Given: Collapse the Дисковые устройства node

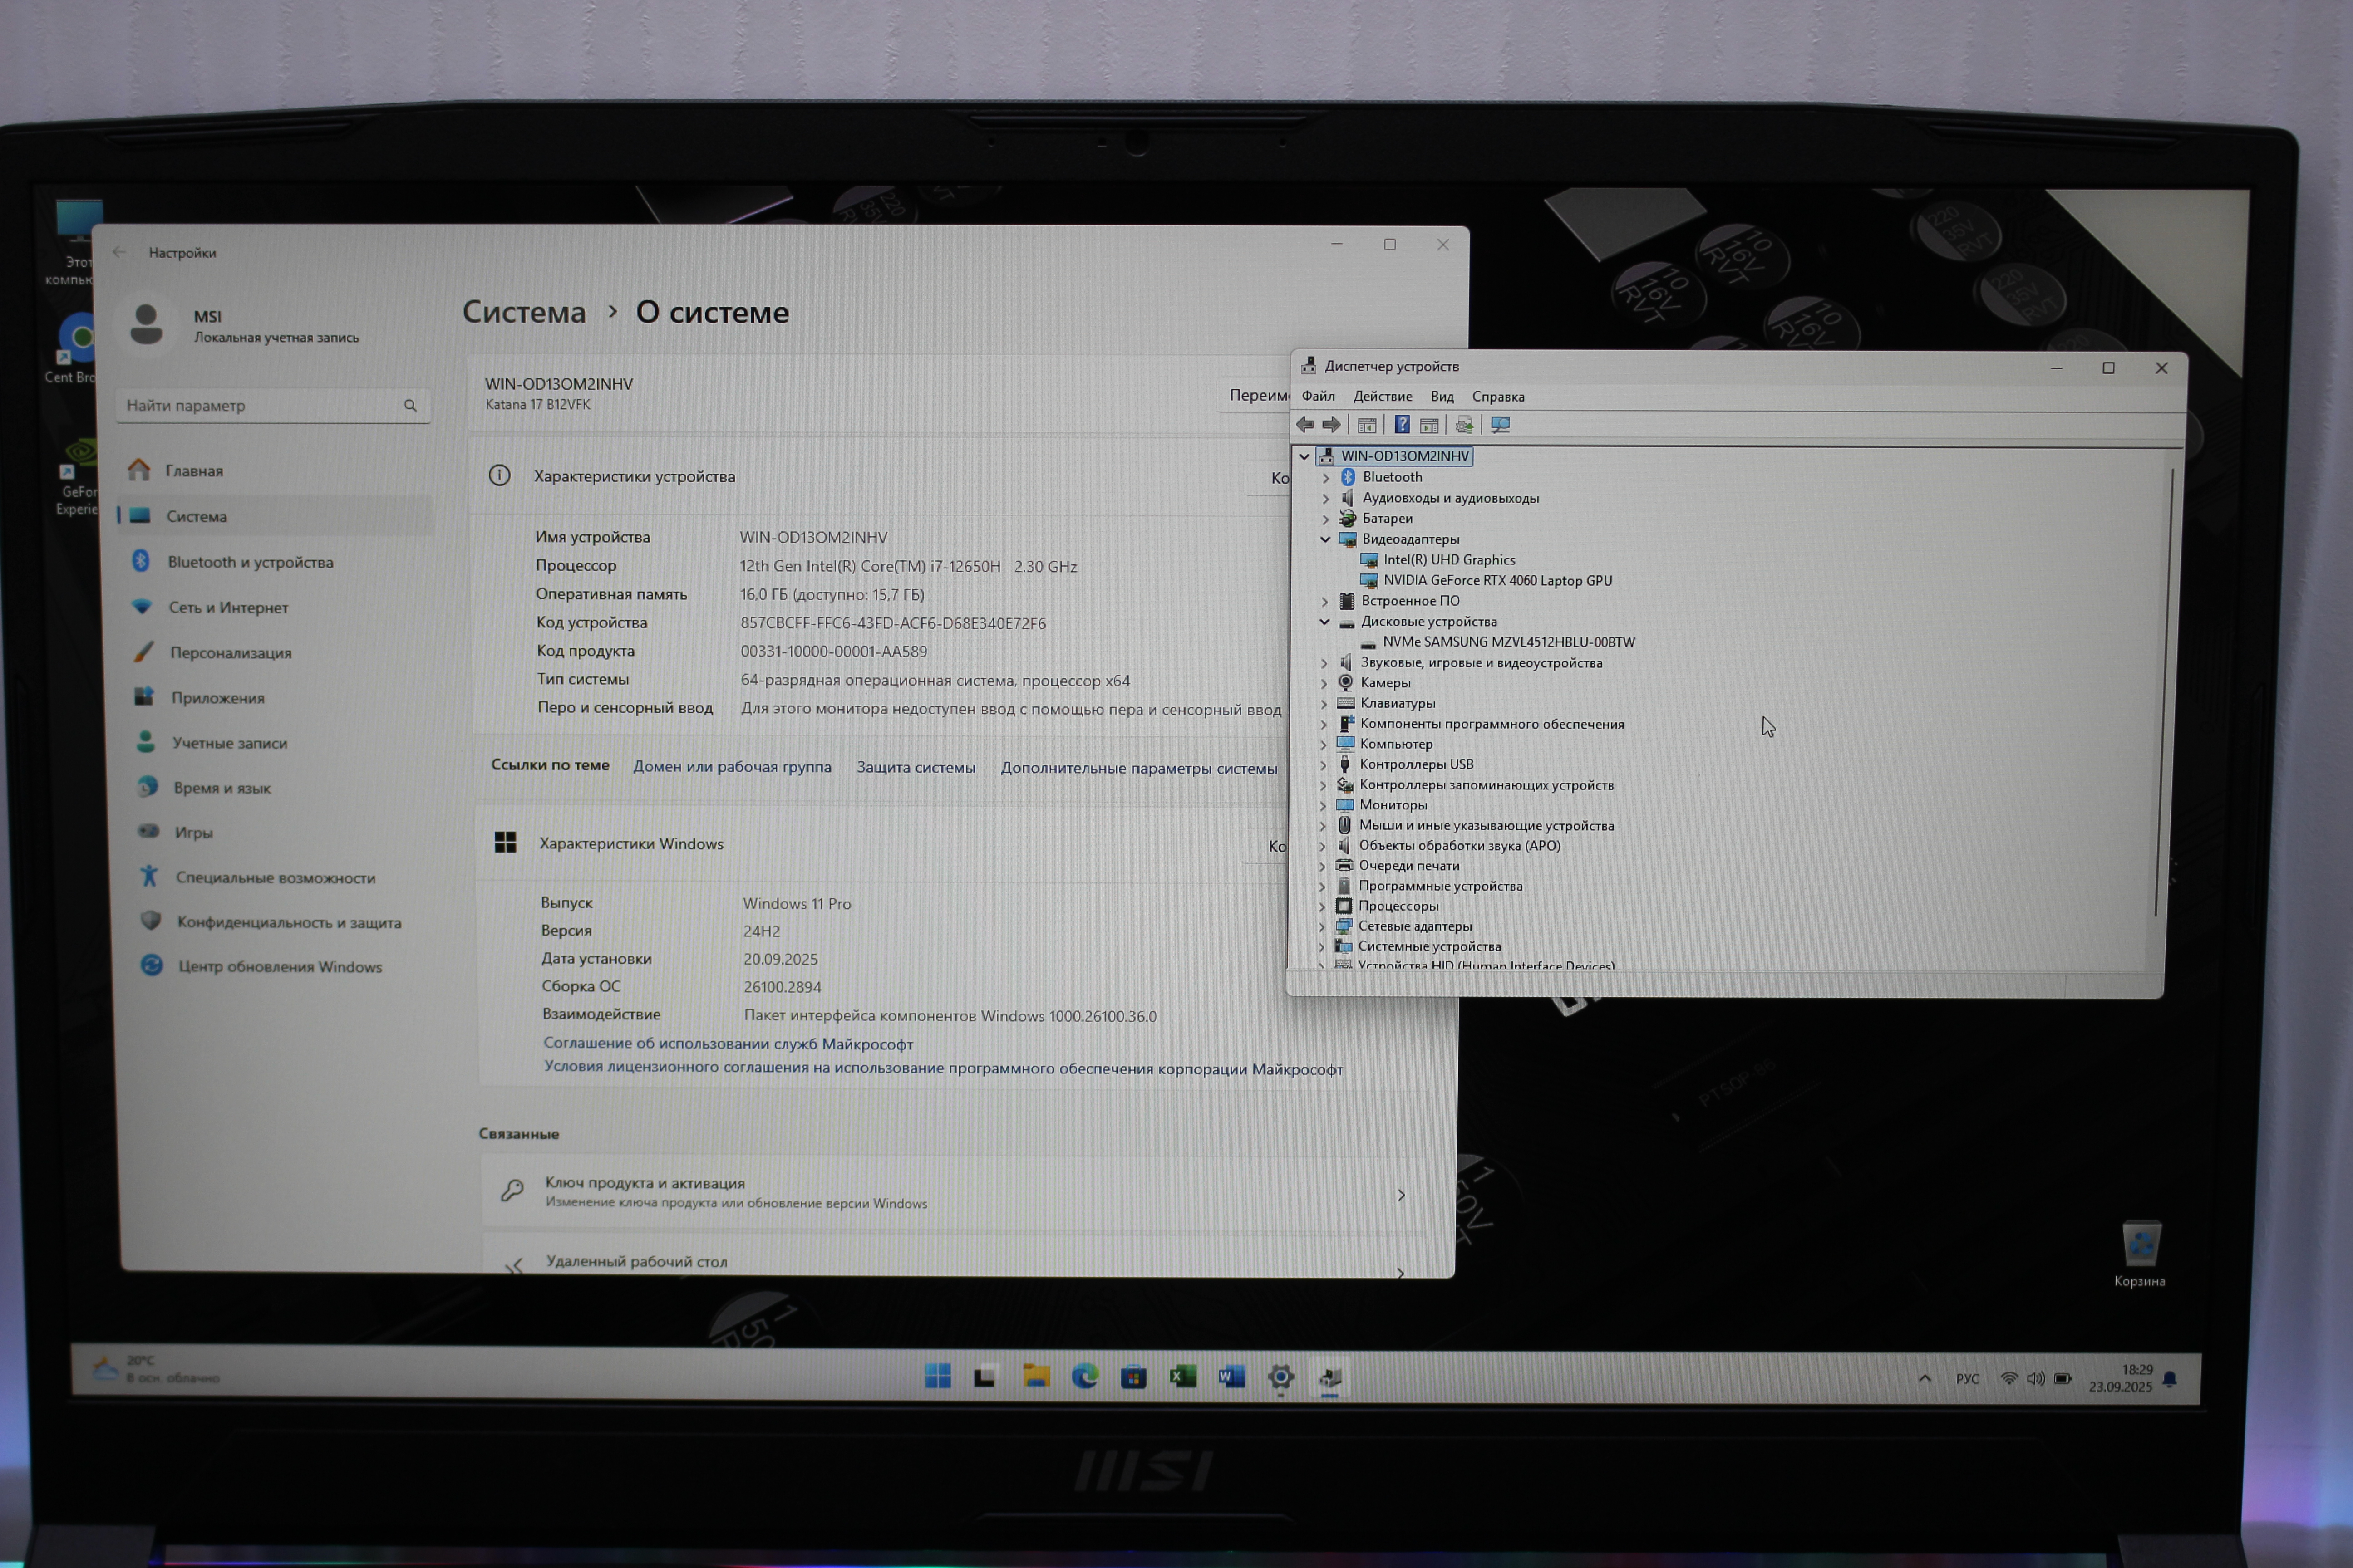Looking at the screenshot, I should [x=1324, y=622].
